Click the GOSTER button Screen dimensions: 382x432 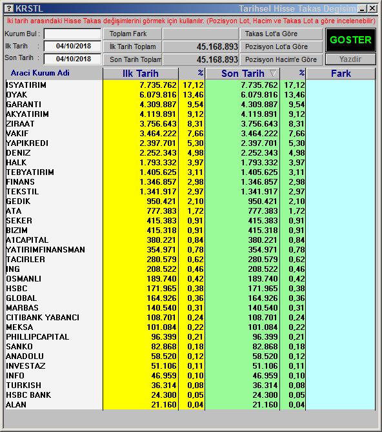tap(350, 40)
